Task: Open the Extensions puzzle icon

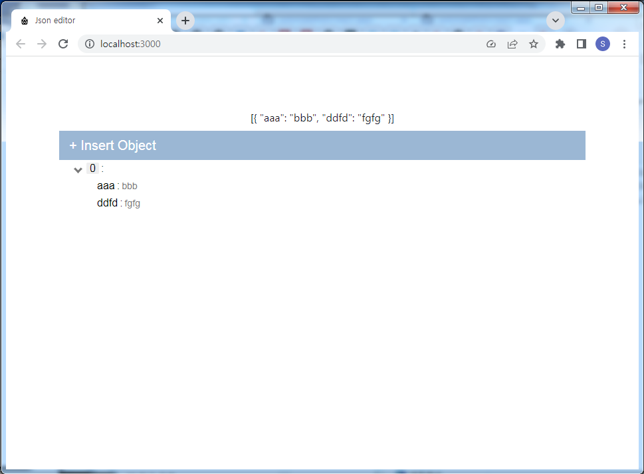Action: (560, 44)
